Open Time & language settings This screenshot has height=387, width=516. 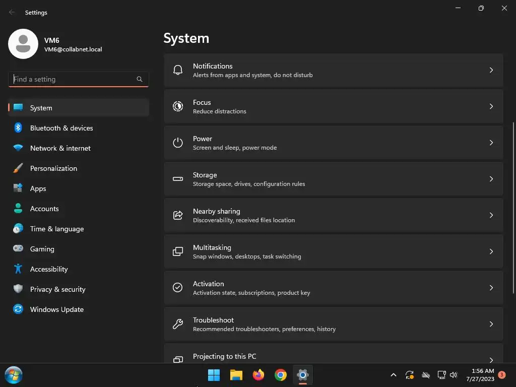[x=79, y=229]
